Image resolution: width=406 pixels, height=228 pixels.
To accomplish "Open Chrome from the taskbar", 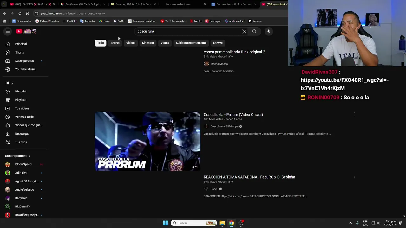I will pos(232,223).
